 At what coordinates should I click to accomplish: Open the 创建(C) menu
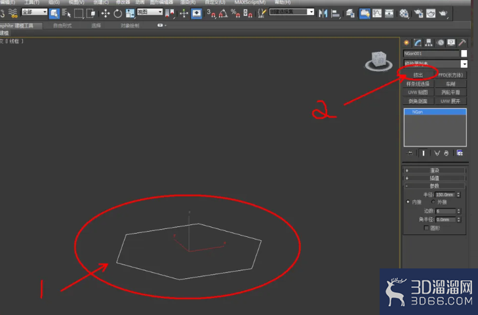point(101,3)
